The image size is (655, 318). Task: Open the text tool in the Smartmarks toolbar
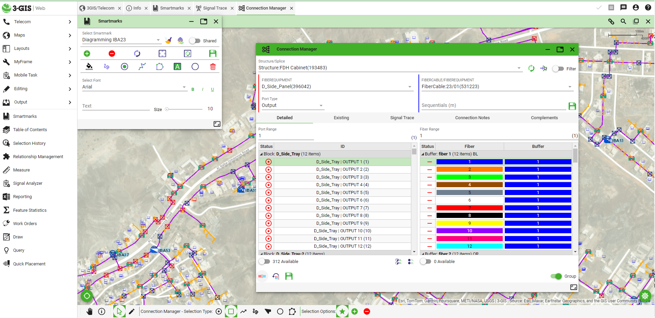177,67
